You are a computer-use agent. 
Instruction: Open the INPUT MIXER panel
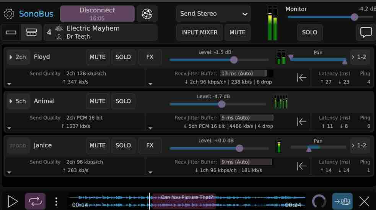(x=199, y=32)
